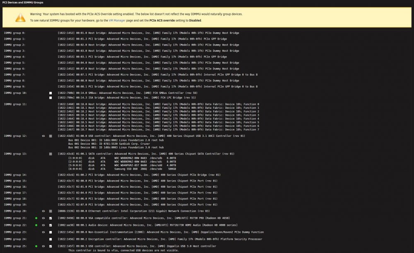
Task: Uncheck the VGA compatible controller Radeon HD 4650 checkbox
Action: (x=51, y=218)
